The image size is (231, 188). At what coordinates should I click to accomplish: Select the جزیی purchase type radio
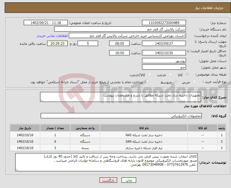pos(194,82)
